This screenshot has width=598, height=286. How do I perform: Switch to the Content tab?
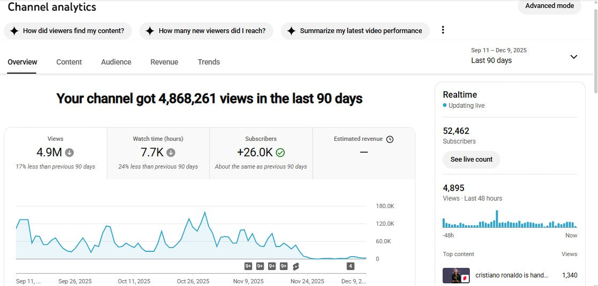click(x=69, y=62)
